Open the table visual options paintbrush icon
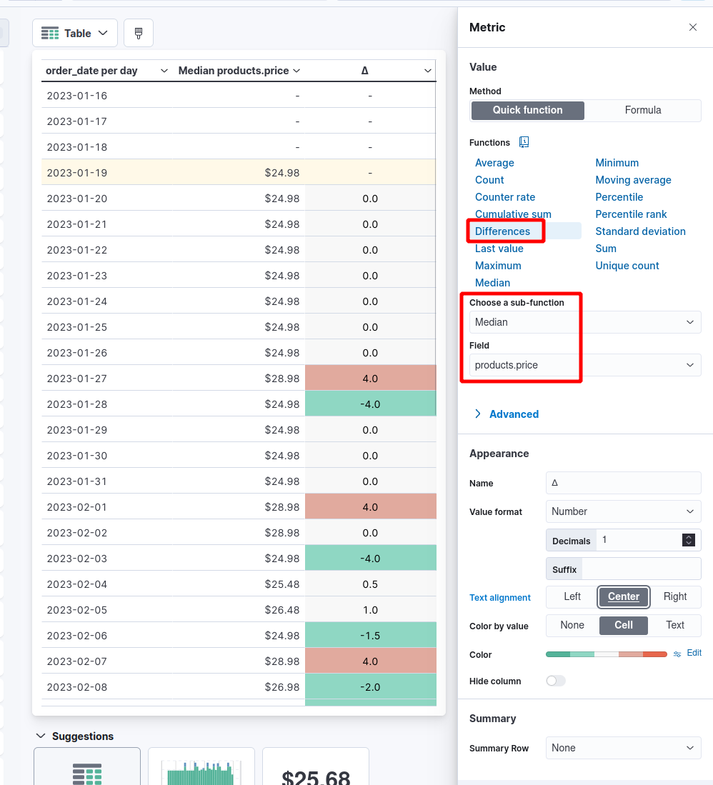Image resolution: width=713 pixels, height=785 pixels. click(x=139, y=33)
